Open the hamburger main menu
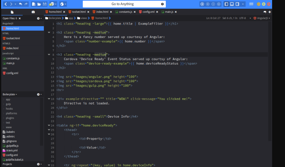Image resolution: width=285 pixels, height=167 pixels. pyautogui.click(x=251, y=4)
